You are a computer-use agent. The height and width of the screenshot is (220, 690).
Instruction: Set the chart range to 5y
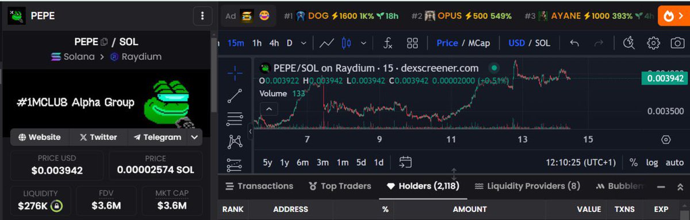click(x=267, y=163)
